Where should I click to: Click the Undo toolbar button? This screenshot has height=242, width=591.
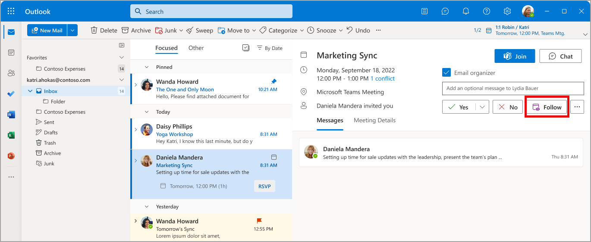(358, 30)
